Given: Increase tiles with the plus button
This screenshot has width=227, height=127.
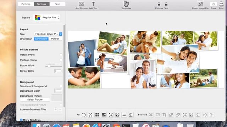Looking at the screenshot, I should [56, 109].
